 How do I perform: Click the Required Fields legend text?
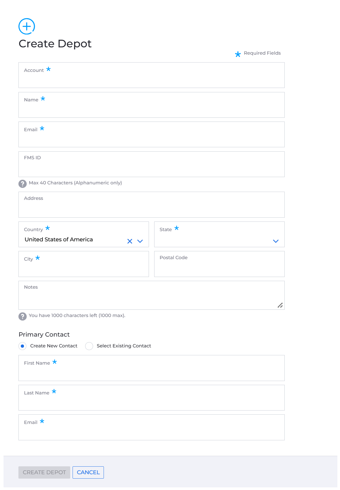pos(262,53)
